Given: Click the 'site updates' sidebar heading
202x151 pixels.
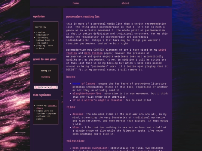Looking at the screenshot, I should 42,95.
